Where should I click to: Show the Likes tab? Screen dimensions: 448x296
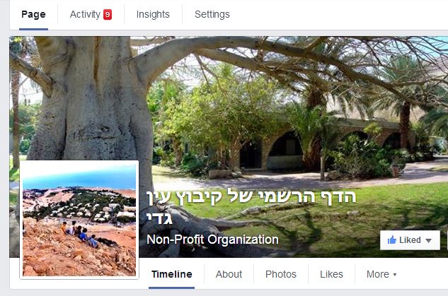coord(331,274)
